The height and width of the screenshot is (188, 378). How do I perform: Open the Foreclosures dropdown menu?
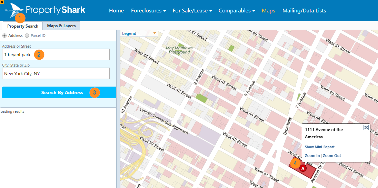pos(149,11)
